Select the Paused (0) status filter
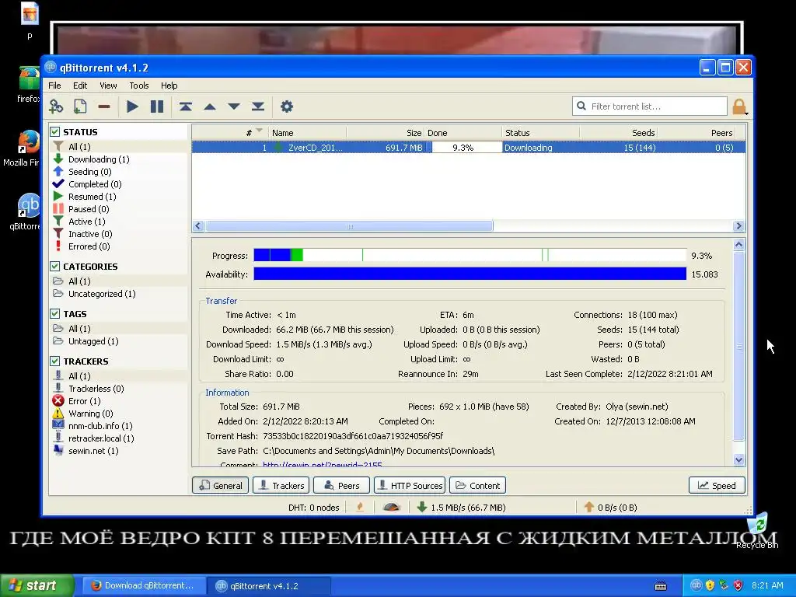This screenshot has height=597, width=796. [89, 209]
